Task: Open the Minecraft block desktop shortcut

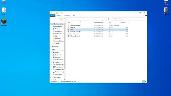Action: click(4, 21)
